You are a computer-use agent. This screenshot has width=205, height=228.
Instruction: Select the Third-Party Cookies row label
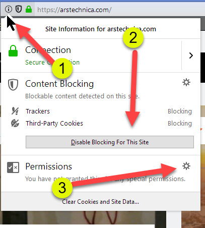pos(54,124)
